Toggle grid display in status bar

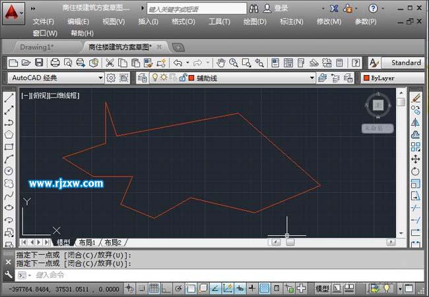154,288
